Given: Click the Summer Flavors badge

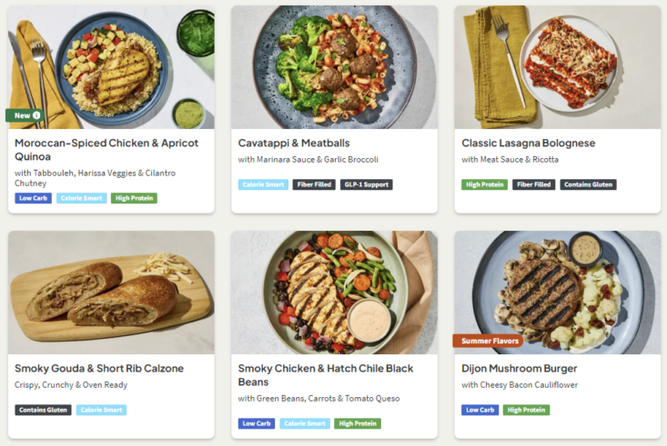Looking at the screenshot, I should [x=488, y=341].
